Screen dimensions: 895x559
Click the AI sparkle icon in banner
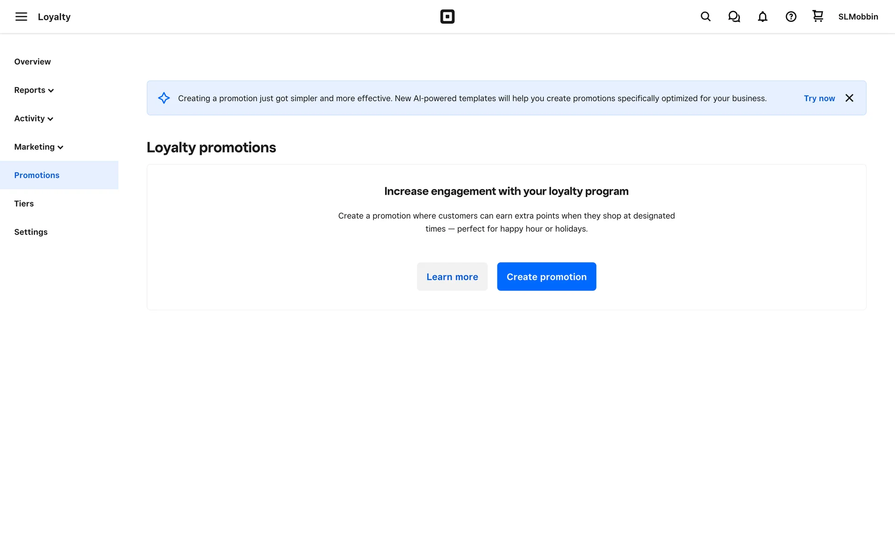(164, 98)
